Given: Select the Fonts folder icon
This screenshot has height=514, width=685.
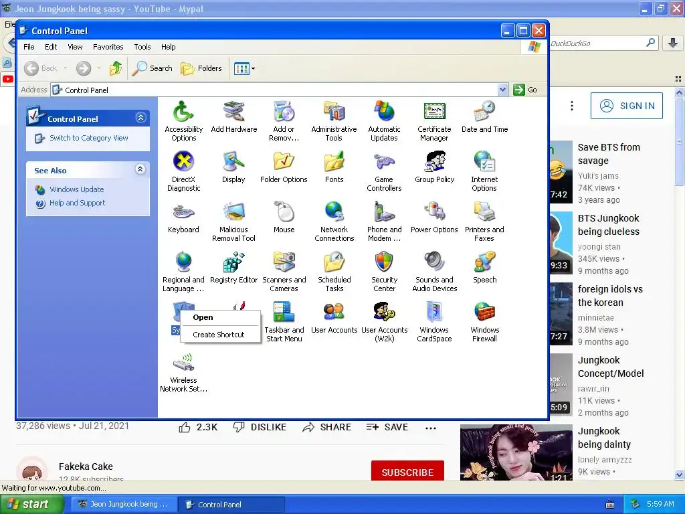Looking at the screenshot, I should click(x=334, y=167).
